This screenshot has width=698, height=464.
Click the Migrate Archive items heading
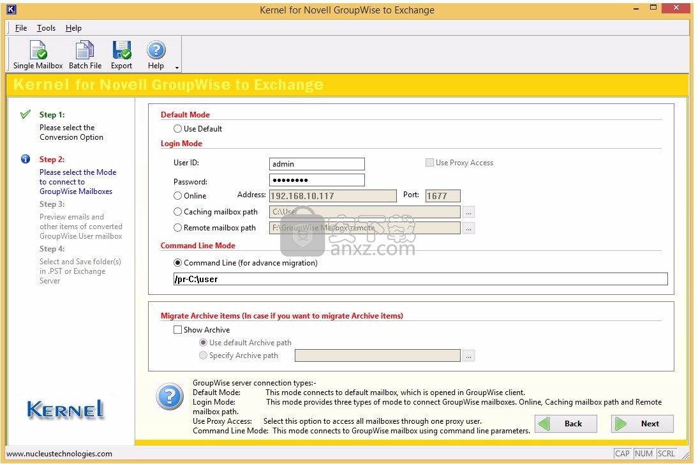tap(282, 316)
